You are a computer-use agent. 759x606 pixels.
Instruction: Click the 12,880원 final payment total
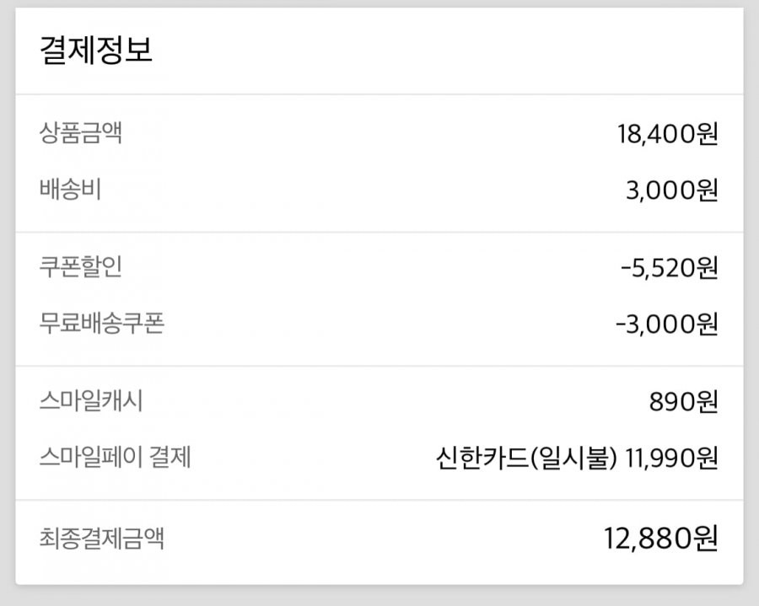[x=660, y=539]
